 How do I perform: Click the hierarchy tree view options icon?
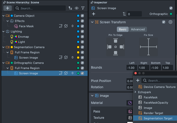click(x=70, y=8)
